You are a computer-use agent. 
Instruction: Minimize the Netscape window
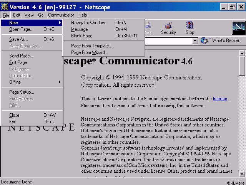(x=224, y=7)
